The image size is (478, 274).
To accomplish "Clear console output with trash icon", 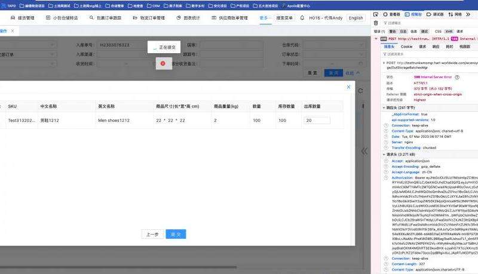I will (376, 23).
